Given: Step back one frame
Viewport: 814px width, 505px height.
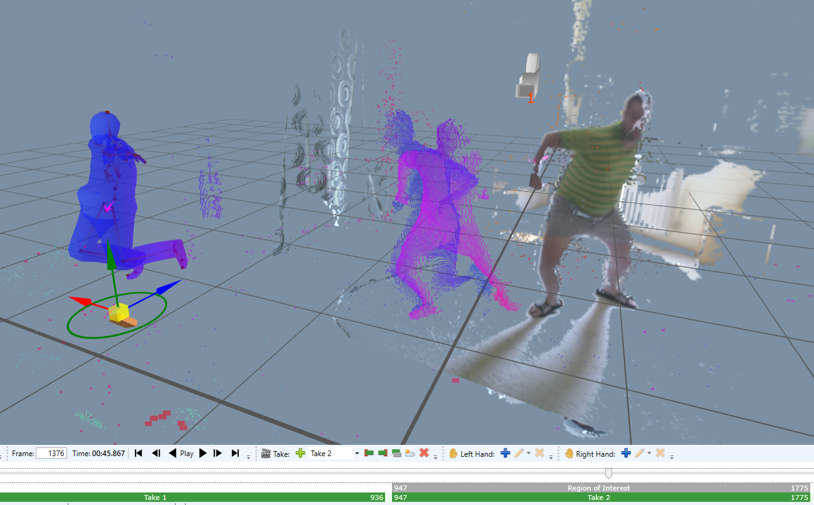Looking at the screenshot, I should (x=157, y=453).
